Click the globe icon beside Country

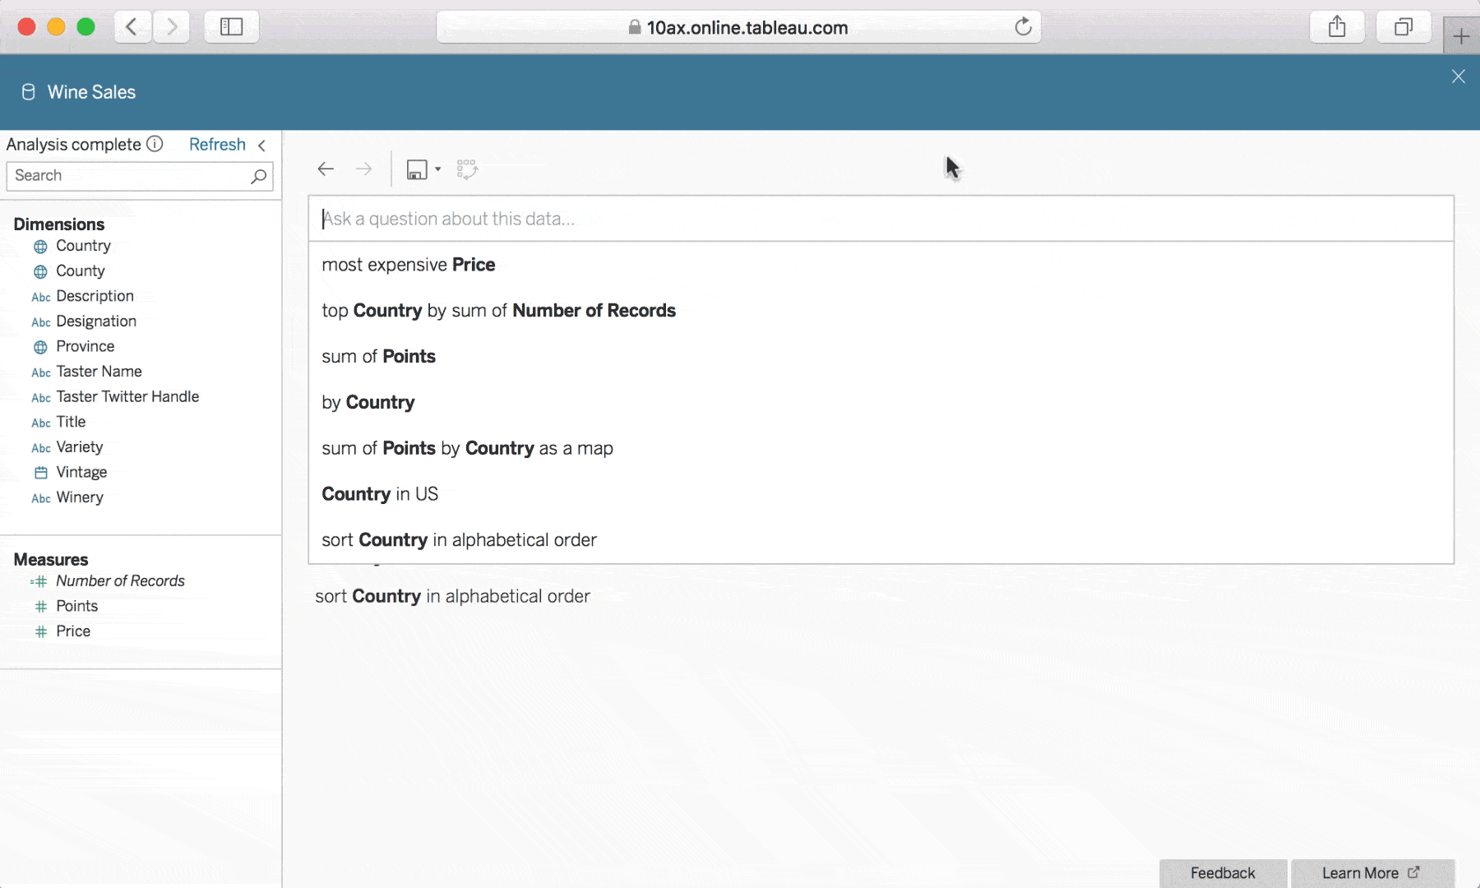40,247
